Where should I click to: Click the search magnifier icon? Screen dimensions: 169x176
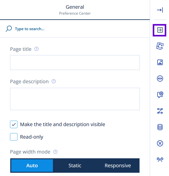pos(9,29)
